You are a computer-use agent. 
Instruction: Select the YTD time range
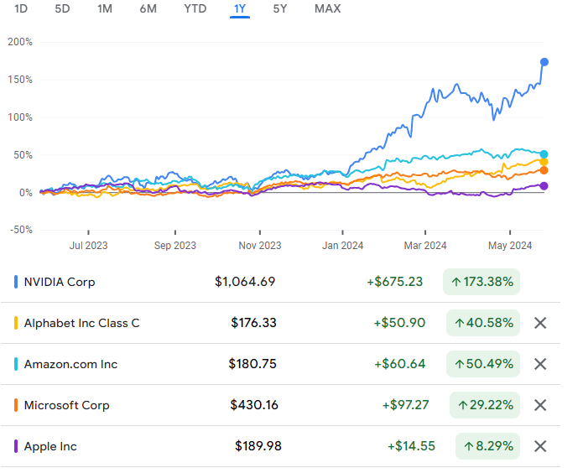click(x=195, y=9)
